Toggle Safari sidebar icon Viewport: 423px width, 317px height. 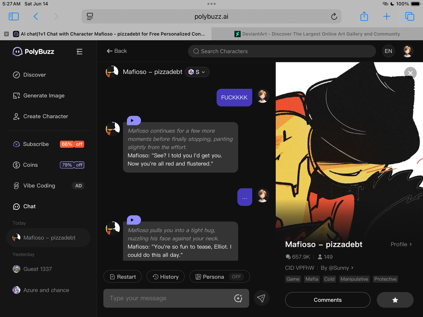14,17
